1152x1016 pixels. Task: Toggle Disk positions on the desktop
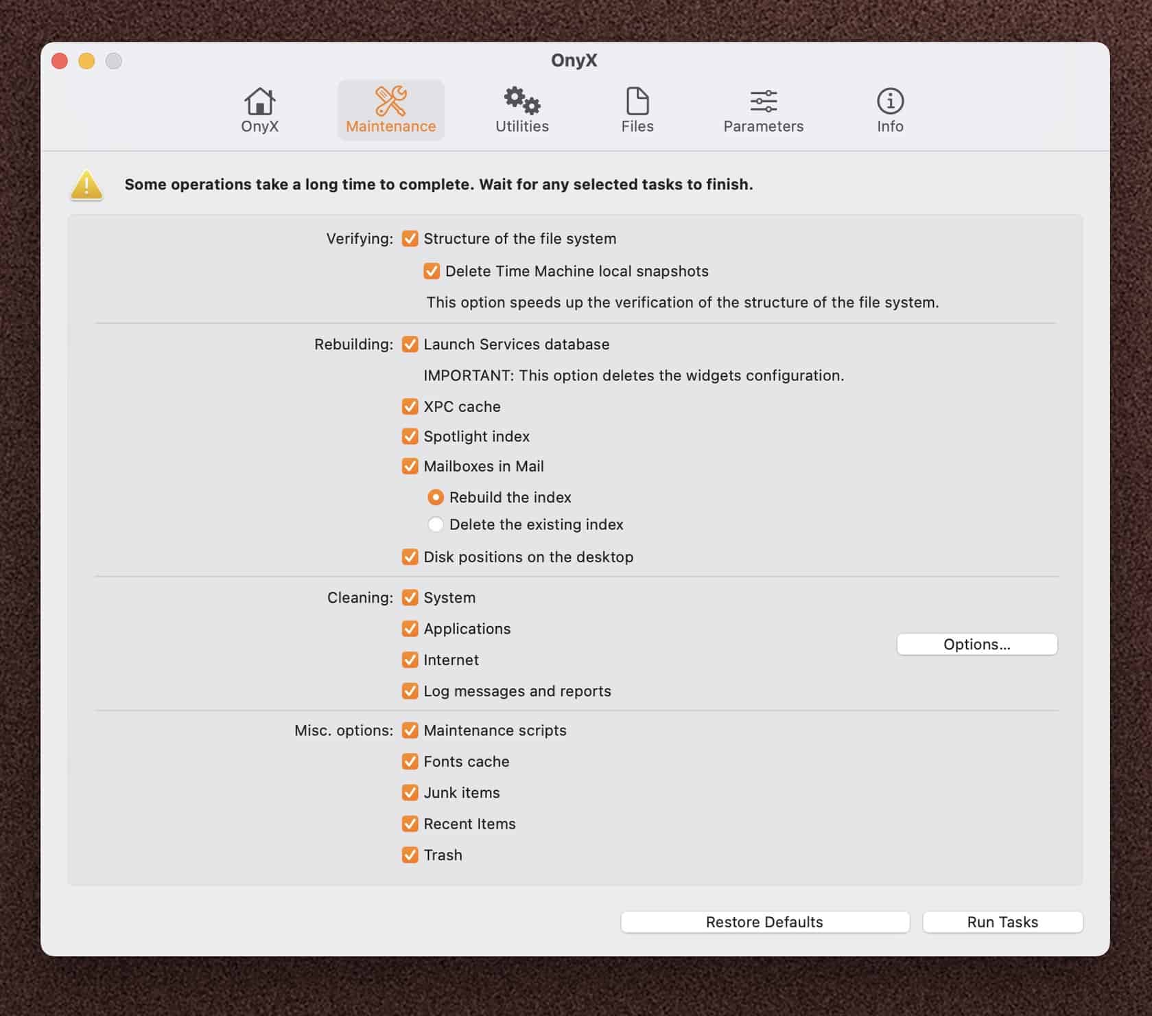pos(410,557)
